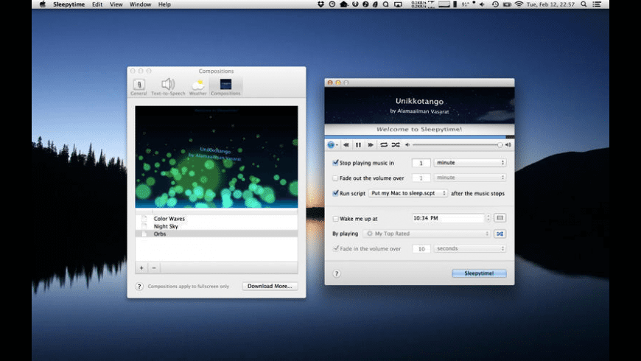Click the plus button to add composition
This screenshot has width=641, height=361.
pyautogui.click(x=141, y=267)
